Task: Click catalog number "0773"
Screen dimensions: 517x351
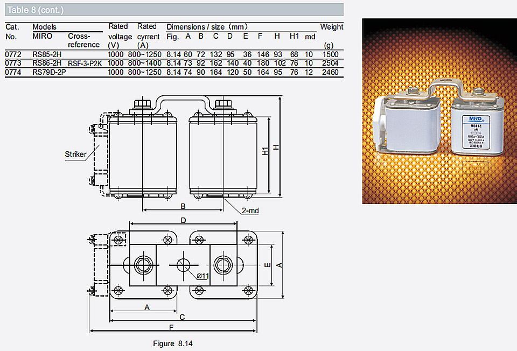Action: 13,64
